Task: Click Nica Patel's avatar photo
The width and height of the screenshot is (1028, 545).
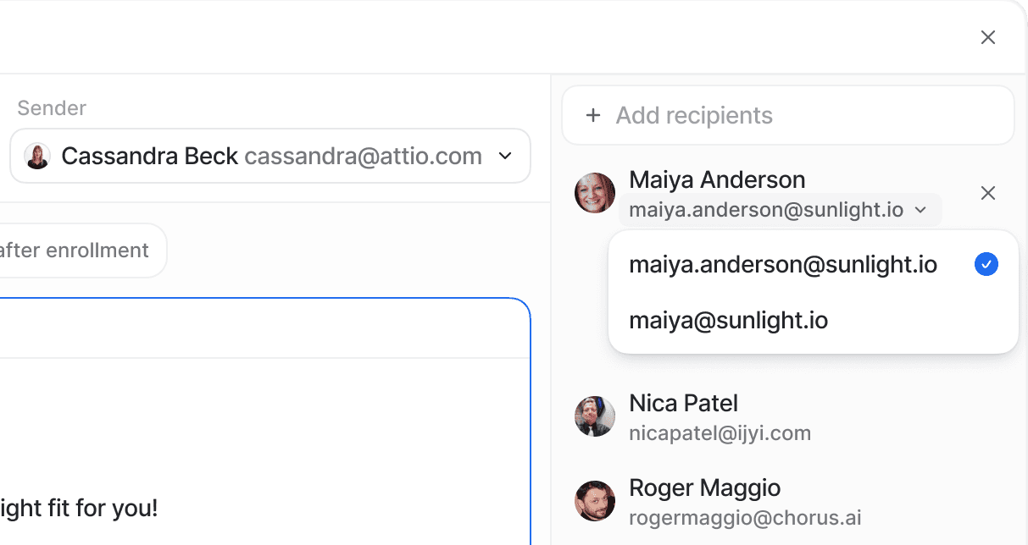Action: coord(595,416)
